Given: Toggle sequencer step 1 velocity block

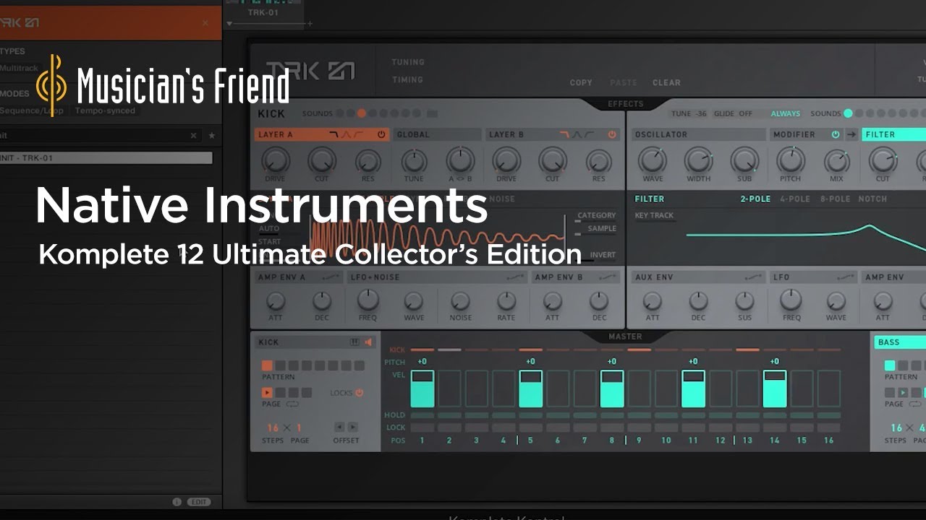Looking at the screenshot, I should tap(422, 389).
